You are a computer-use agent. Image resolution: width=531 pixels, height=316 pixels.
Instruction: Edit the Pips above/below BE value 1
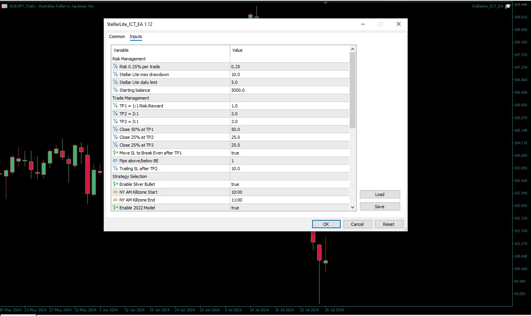(x=290, y=161)
